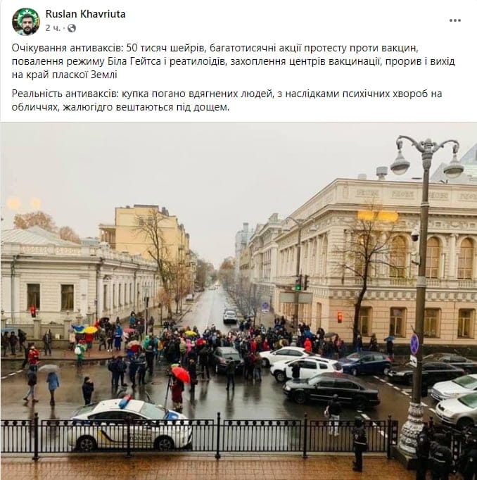Open Ruslan Khavriuta's profile picture
This screenshot has width=477, height=480.
pos(26,21)
